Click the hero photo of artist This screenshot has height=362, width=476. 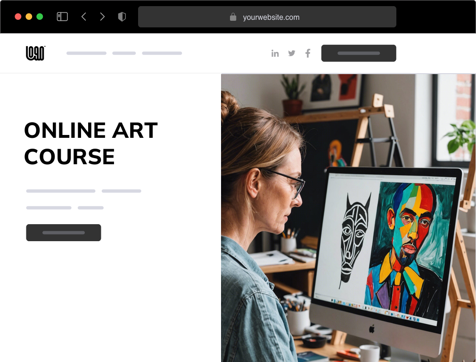tap(348, 218)
